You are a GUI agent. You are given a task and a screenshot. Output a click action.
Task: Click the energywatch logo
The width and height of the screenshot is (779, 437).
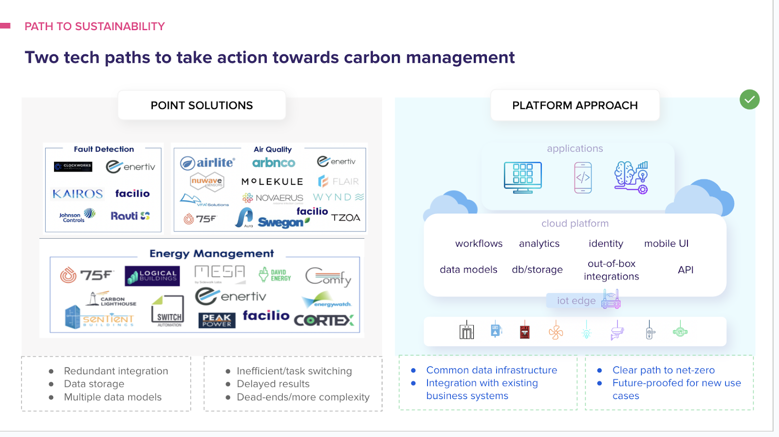(x=326, y=300)
